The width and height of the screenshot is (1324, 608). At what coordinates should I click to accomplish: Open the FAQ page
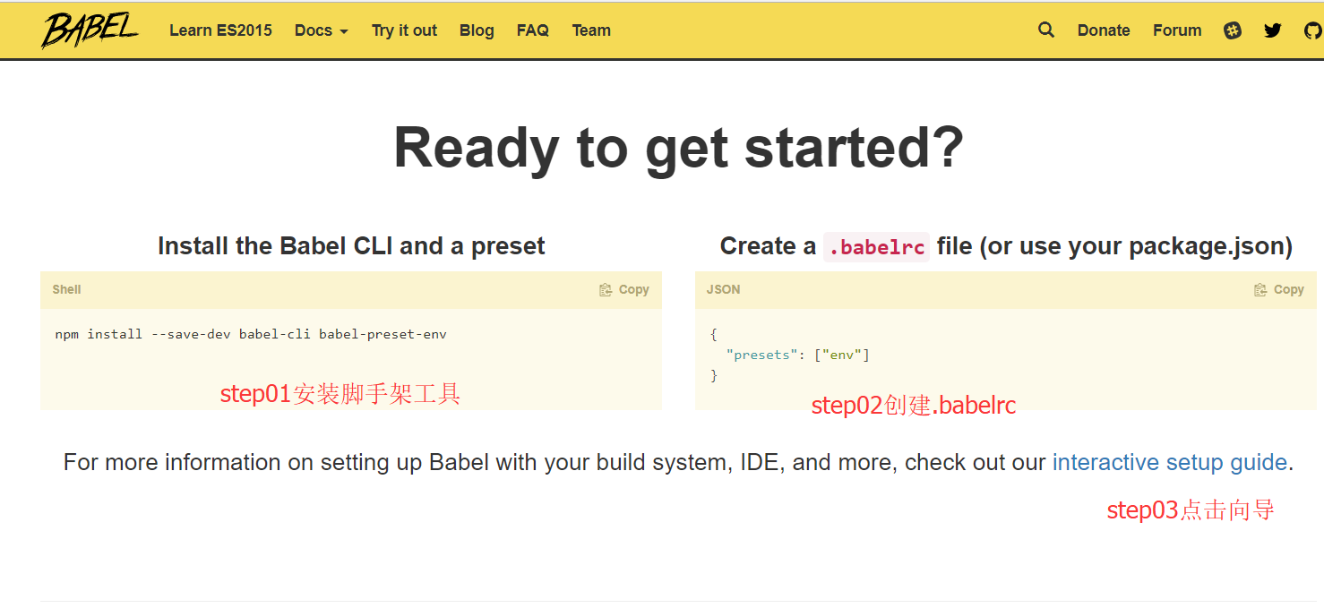click(x=532, y=30)
